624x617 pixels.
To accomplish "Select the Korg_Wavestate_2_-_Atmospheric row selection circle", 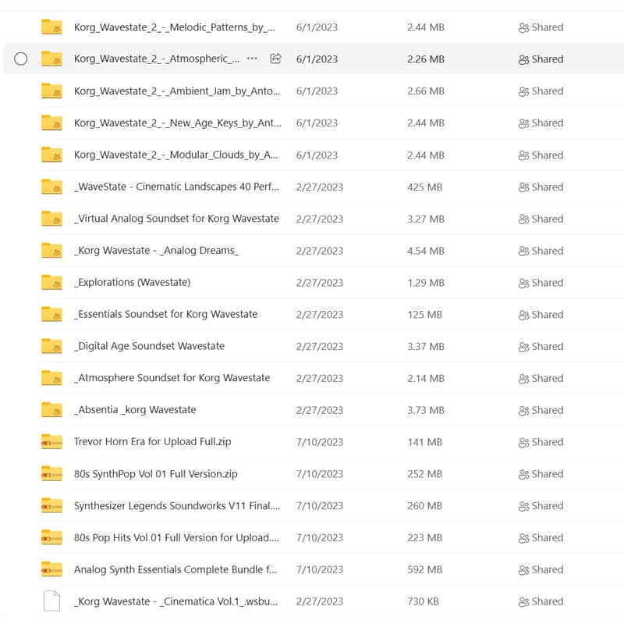I will point(21,59).
